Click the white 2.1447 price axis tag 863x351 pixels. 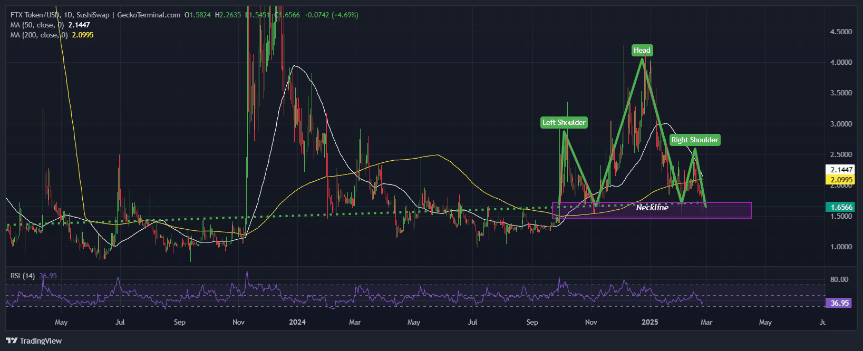coord(841,170)
